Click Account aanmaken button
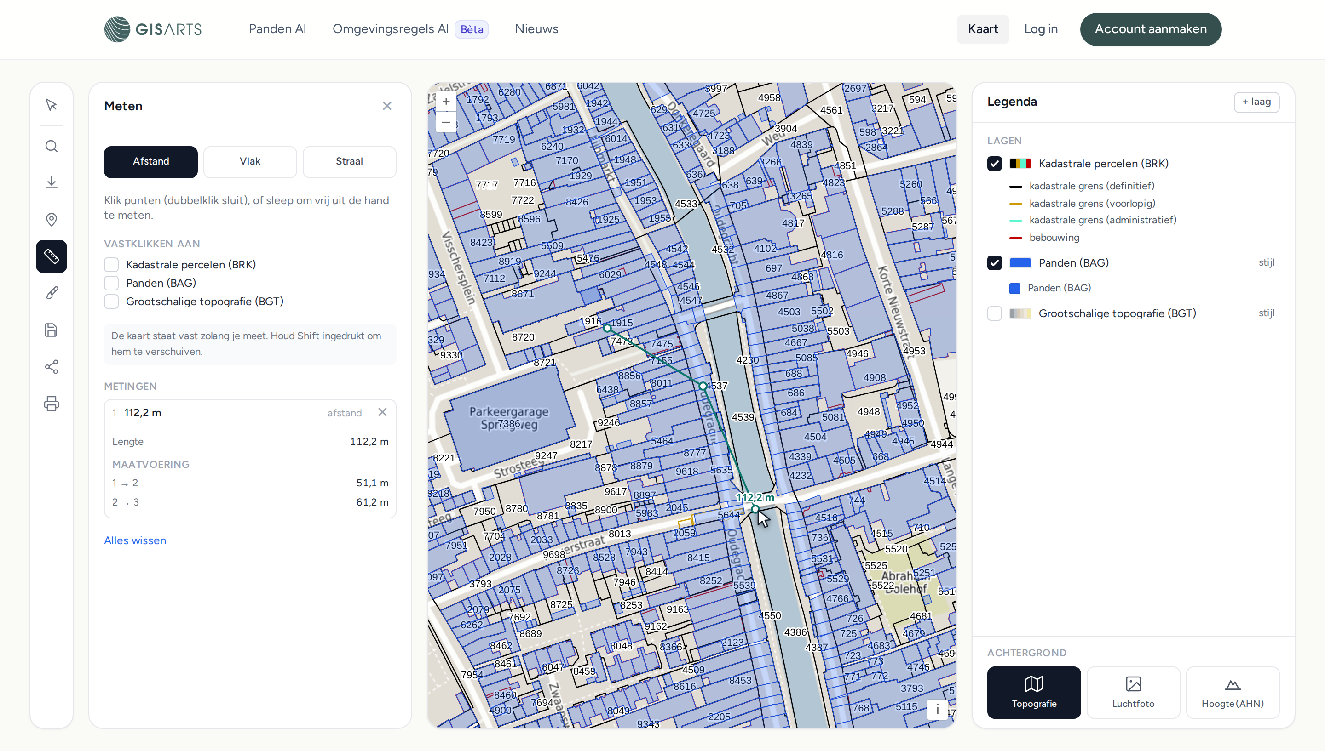This screenshot has height=751, width=1325. tap(1151, 29)
